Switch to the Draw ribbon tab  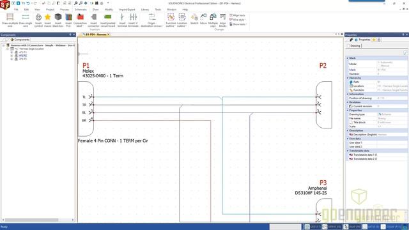click(95, 10)
